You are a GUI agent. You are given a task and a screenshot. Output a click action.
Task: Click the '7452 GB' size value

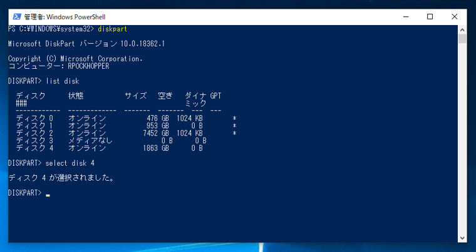(x=156, y=133)
